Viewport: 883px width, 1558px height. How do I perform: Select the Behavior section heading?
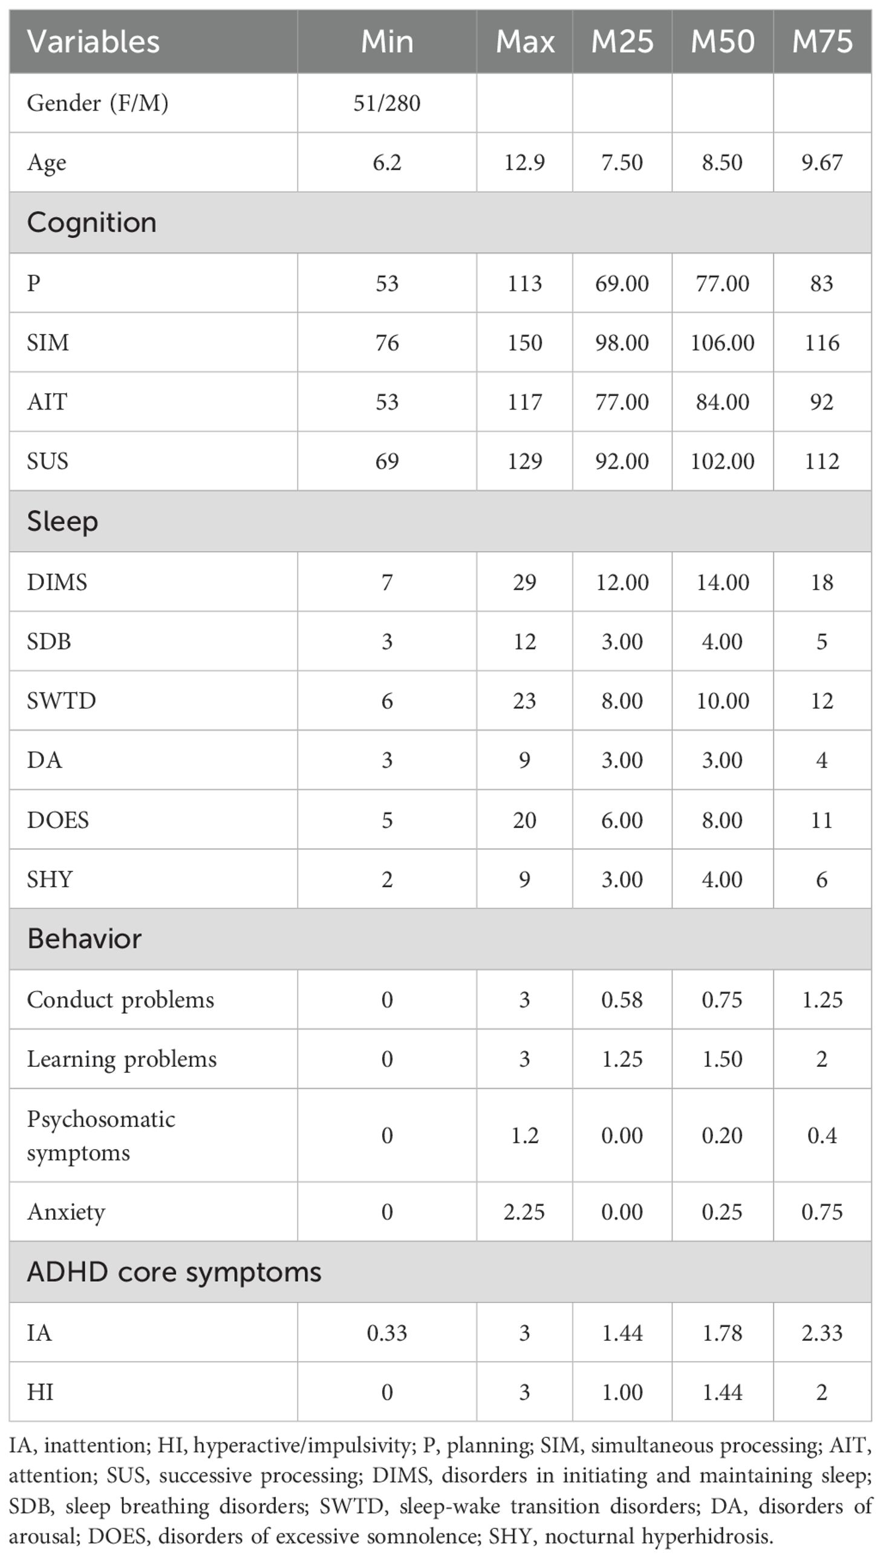(x=84, y=938)
